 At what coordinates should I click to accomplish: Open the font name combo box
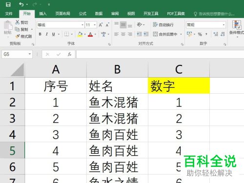coord(61,25)
